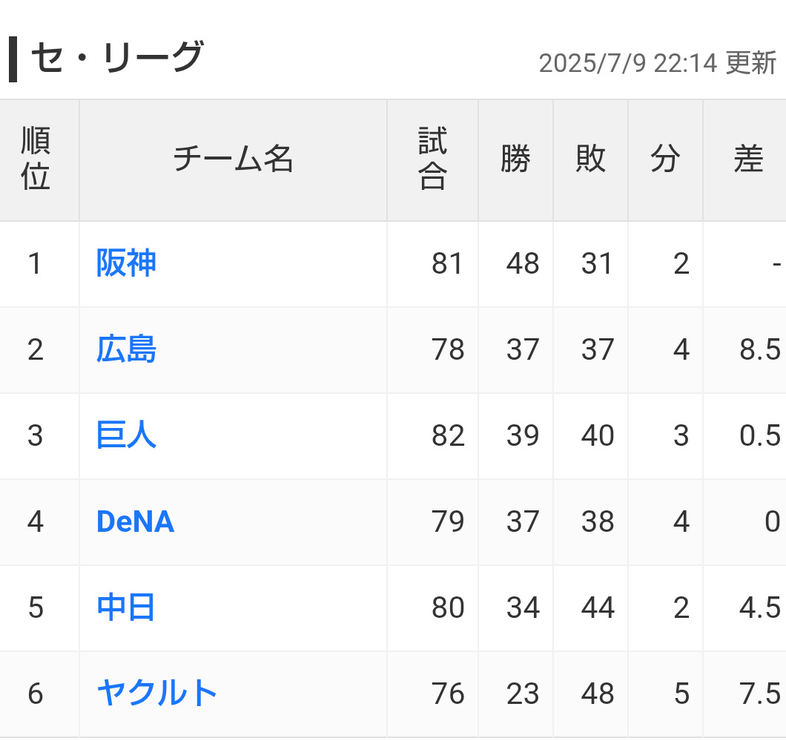Click the ヤクルト team link
The image size is (786, 741).
point(157,694)
